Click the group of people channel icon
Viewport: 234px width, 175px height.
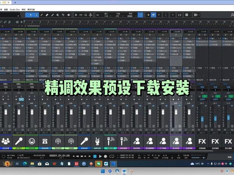point(6,141)
